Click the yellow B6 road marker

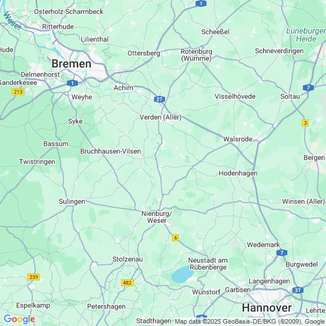click(175, 238)
